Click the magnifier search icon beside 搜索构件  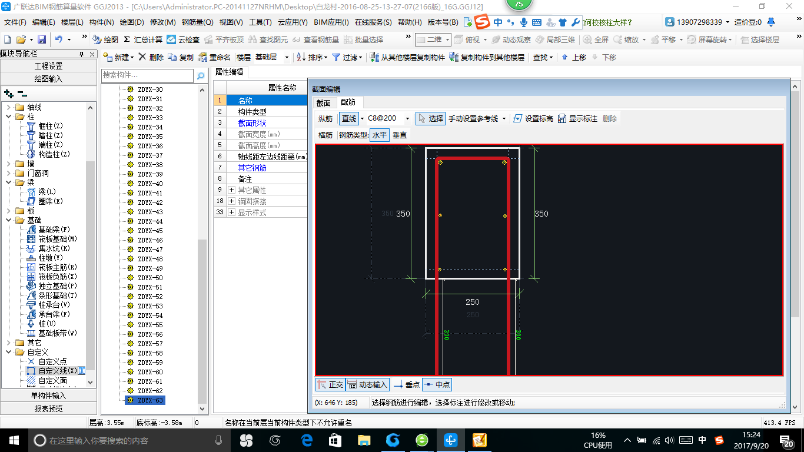pos(200,75)
